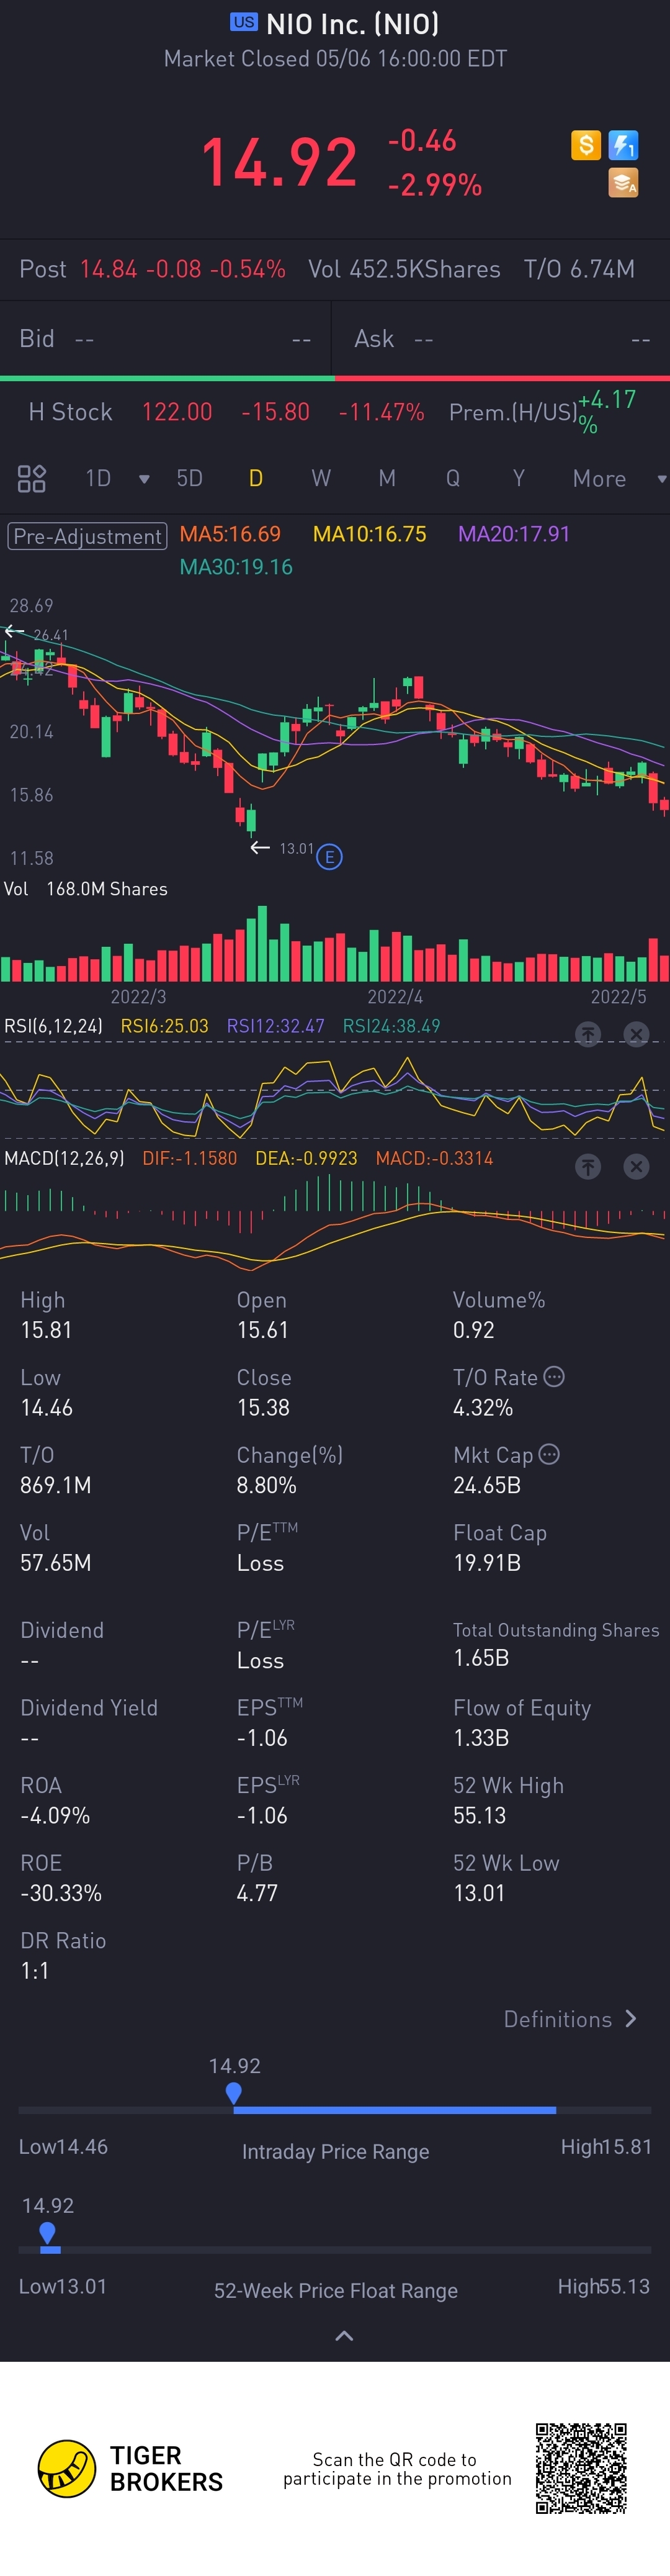Tap the promotion QR code

pyautogui.click(x=581, y=2468)
